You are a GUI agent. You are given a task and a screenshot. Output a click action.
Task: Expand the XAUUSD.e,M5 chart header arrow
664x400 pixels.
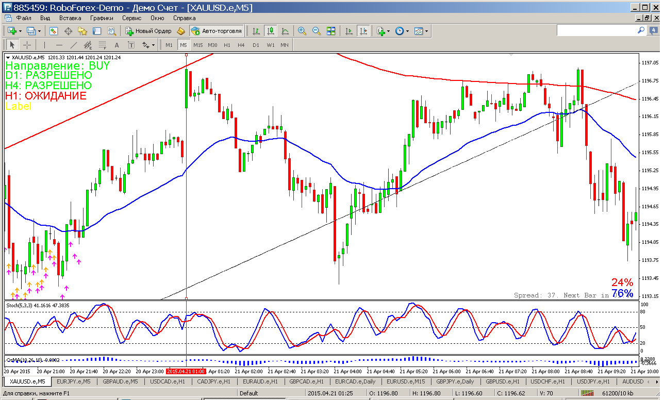pyautogui.click(x=8, y=58)
